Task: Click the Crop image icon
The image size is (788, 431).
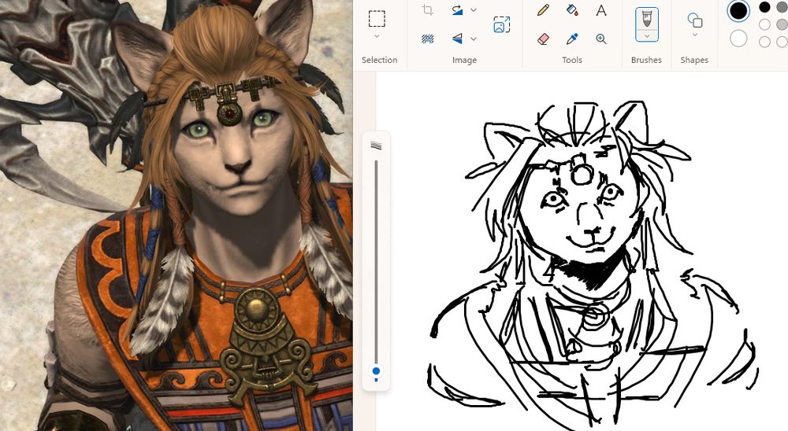Action: click(x=428, y=10)
